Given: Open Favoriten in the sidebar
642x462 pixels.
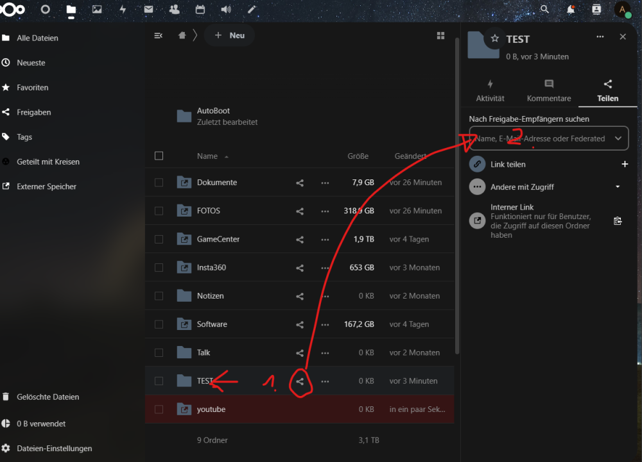Looking at the screenshot, I should point(32,87).
